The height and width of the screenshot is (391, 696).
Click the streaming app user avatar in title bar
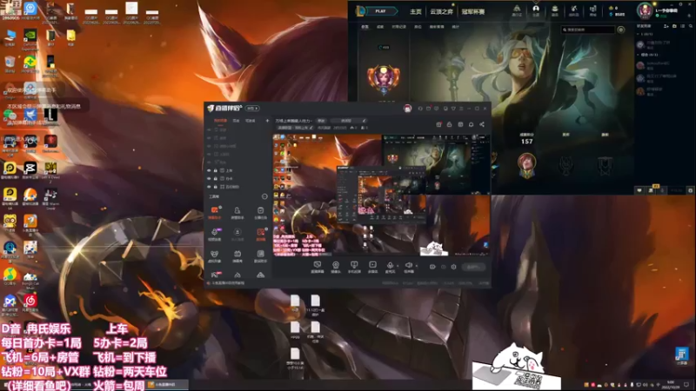pos(407,108)
